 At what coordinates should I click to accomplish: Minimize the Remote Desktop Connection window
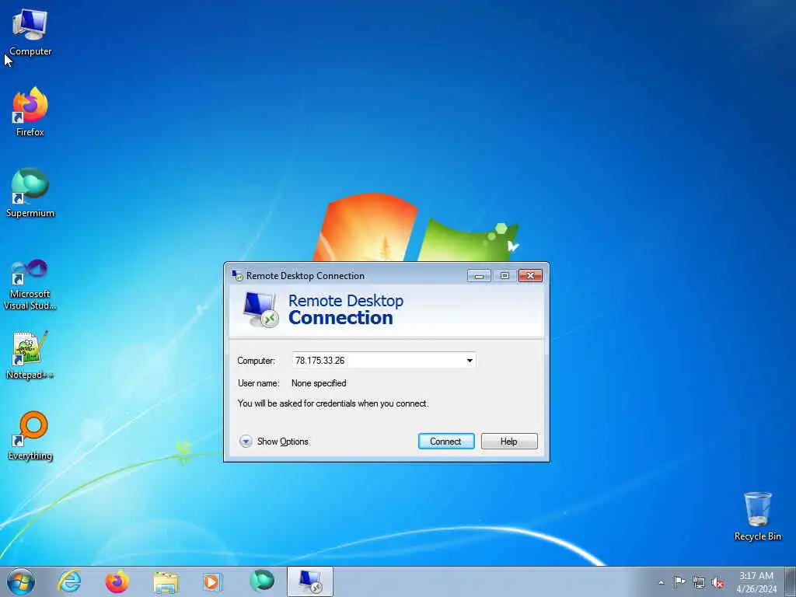pyautogui.click(x=479, y=276)
